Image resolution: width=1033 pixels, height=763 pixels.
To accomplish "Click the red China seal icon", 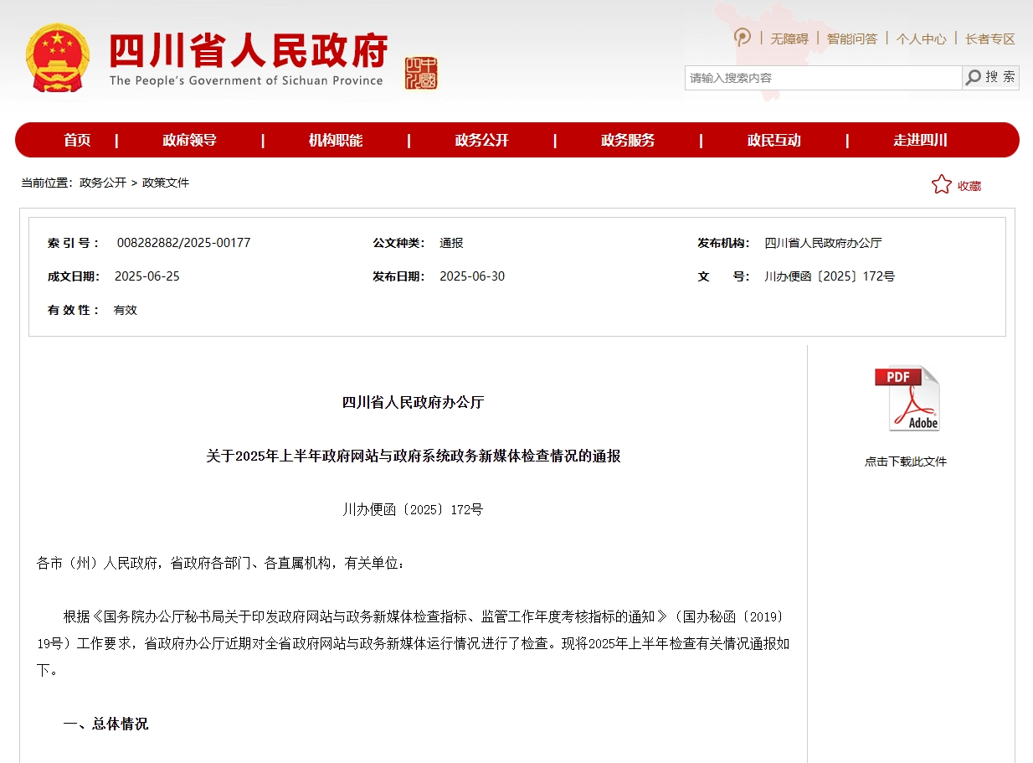I will (421, 74).
